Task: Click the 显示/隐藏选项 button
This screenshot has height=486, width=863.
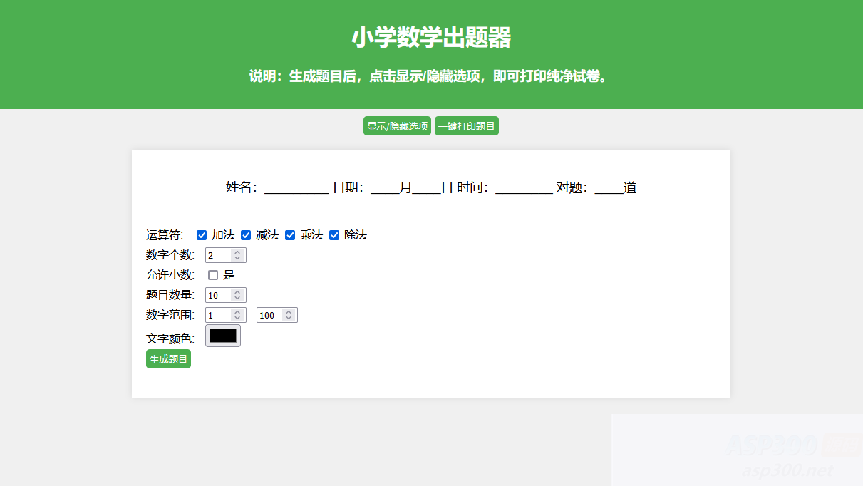Action: 397,125
